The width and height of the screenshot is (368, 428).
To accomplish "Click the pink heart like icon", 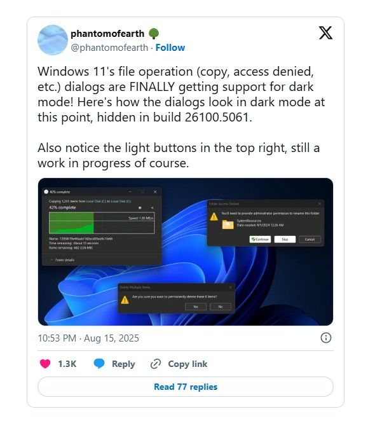I will pos(45,364).
